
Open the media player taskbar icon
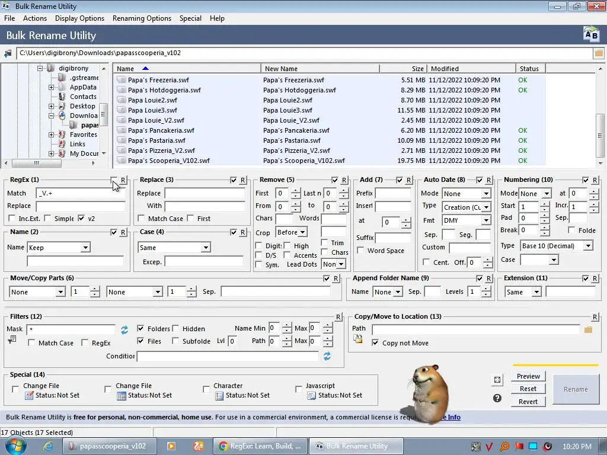click(171, 446)
